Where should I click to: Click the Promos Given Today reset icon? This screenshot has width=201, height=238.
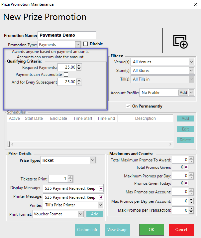(x=186, y=183)
